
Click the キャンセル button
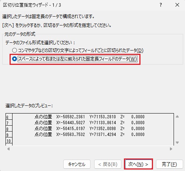pos(77,164)
